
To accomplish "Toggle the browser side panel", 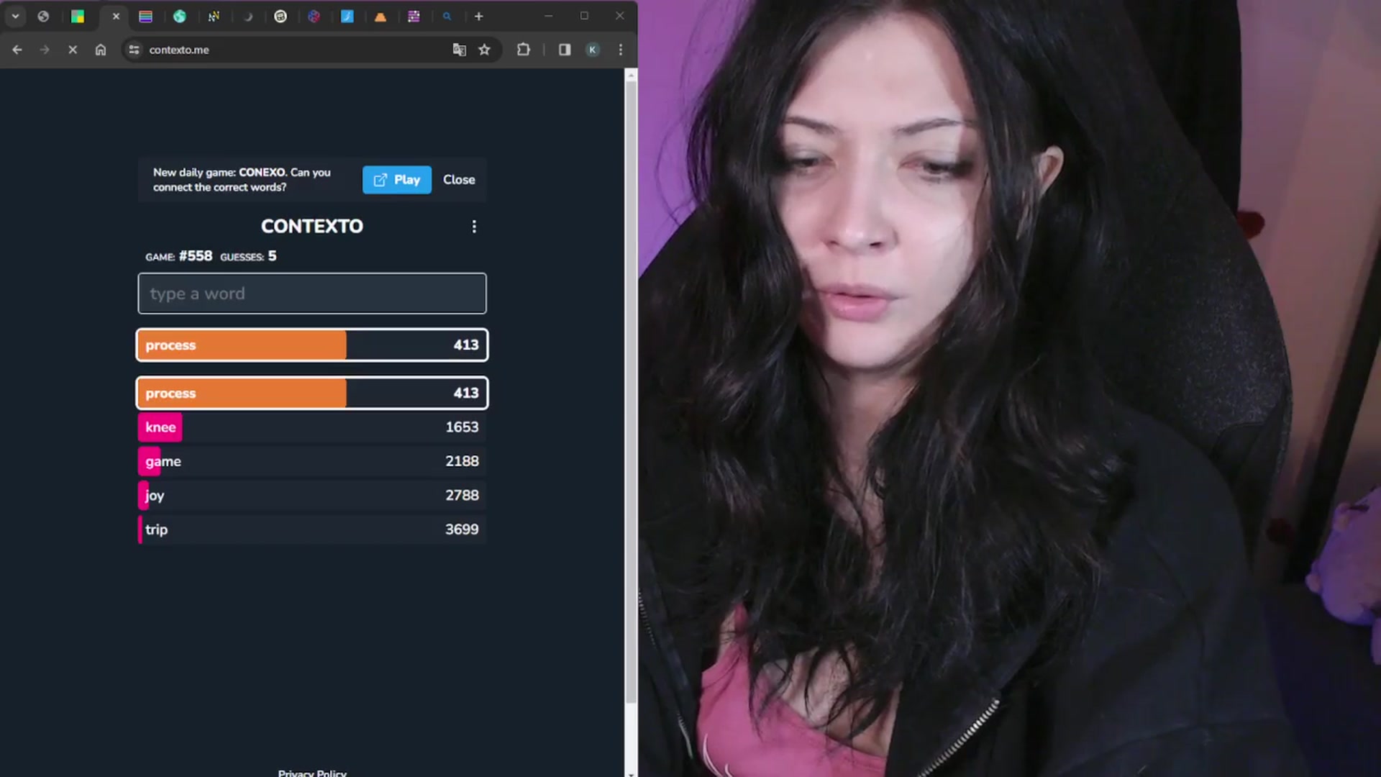I will click(x=565, y=50).
